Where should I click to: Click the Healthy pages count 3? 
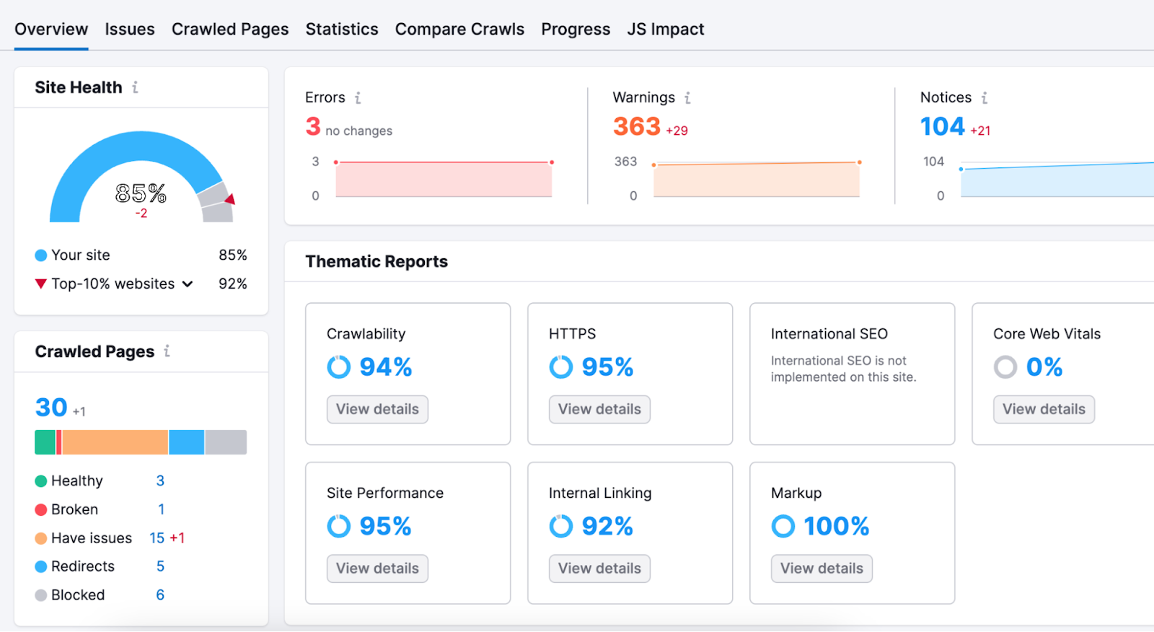(160, 480)
